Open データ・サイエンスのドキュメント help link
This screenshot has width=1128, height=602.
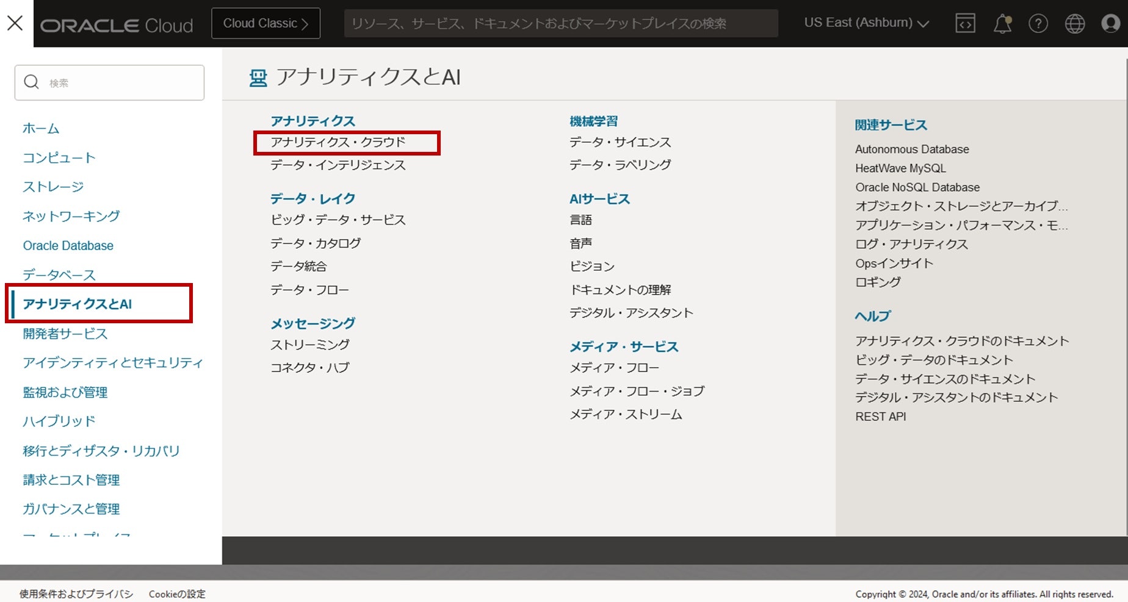[945, 379]
